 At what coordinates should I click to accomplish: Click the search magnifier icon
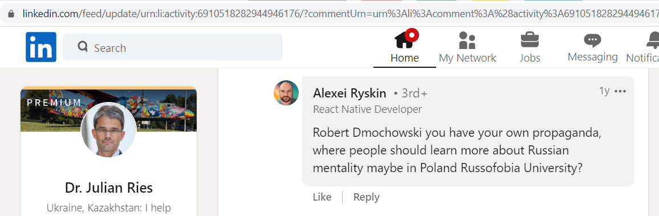click(x=83, y=46)
